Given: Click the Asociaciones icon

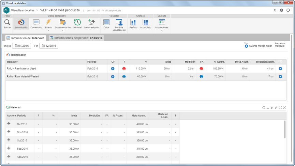Looking at the screenshot, I should tap(162, 22).
